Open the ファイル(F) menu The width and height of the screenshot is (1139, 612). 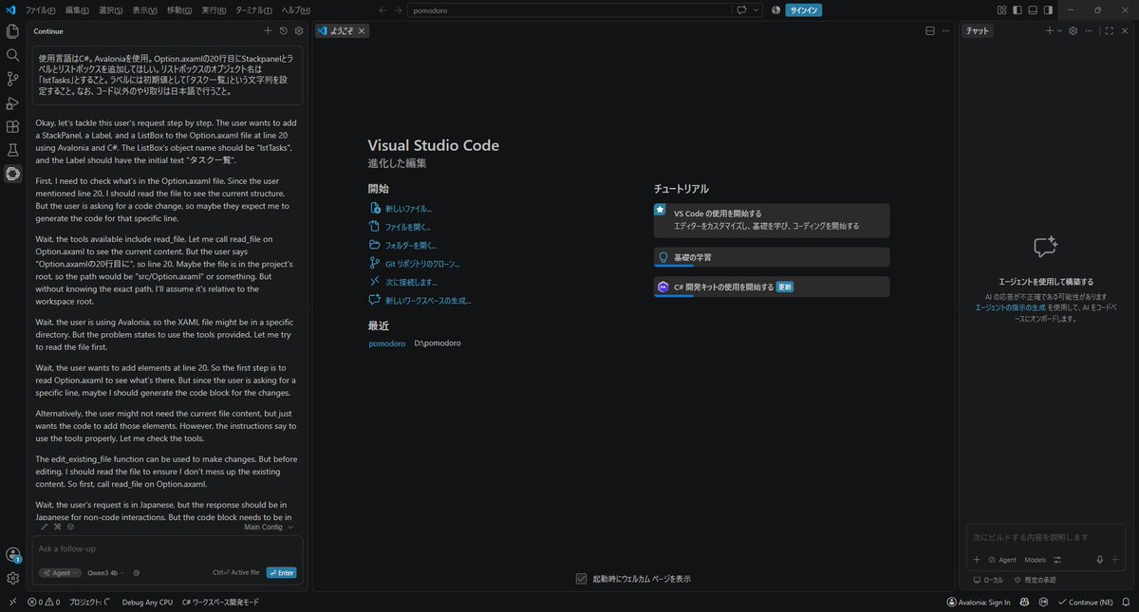pos(41,9)
